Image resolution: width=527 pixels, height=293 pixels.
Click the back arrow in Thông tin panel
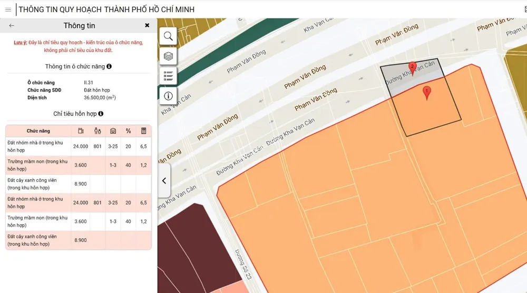(12, 25)
